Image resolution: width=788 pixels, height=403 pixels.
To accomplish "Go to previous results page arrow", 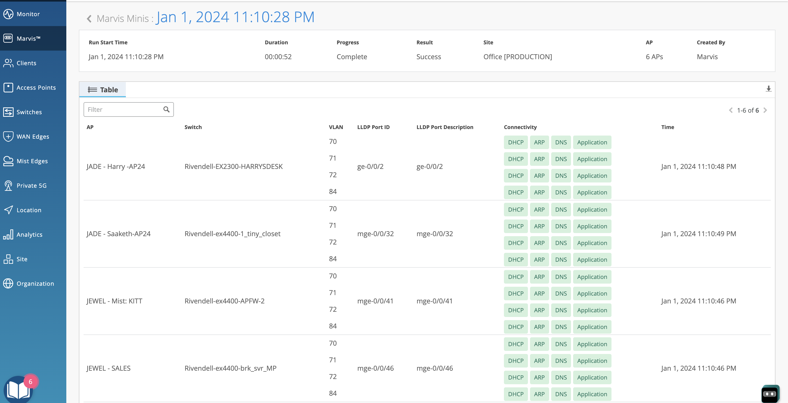I will [731, 110].
